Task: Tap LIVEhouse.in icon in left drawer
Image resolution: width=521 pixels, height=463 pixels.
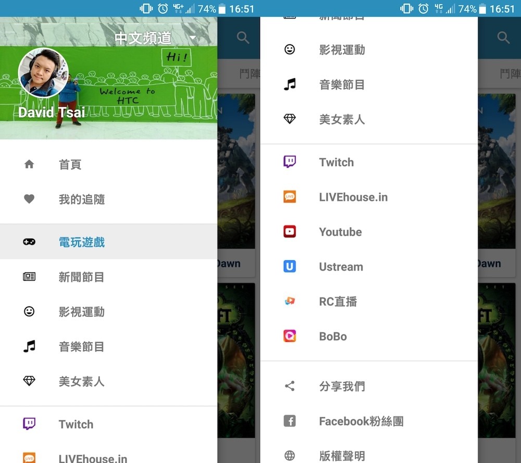Action: coord(29,458)
